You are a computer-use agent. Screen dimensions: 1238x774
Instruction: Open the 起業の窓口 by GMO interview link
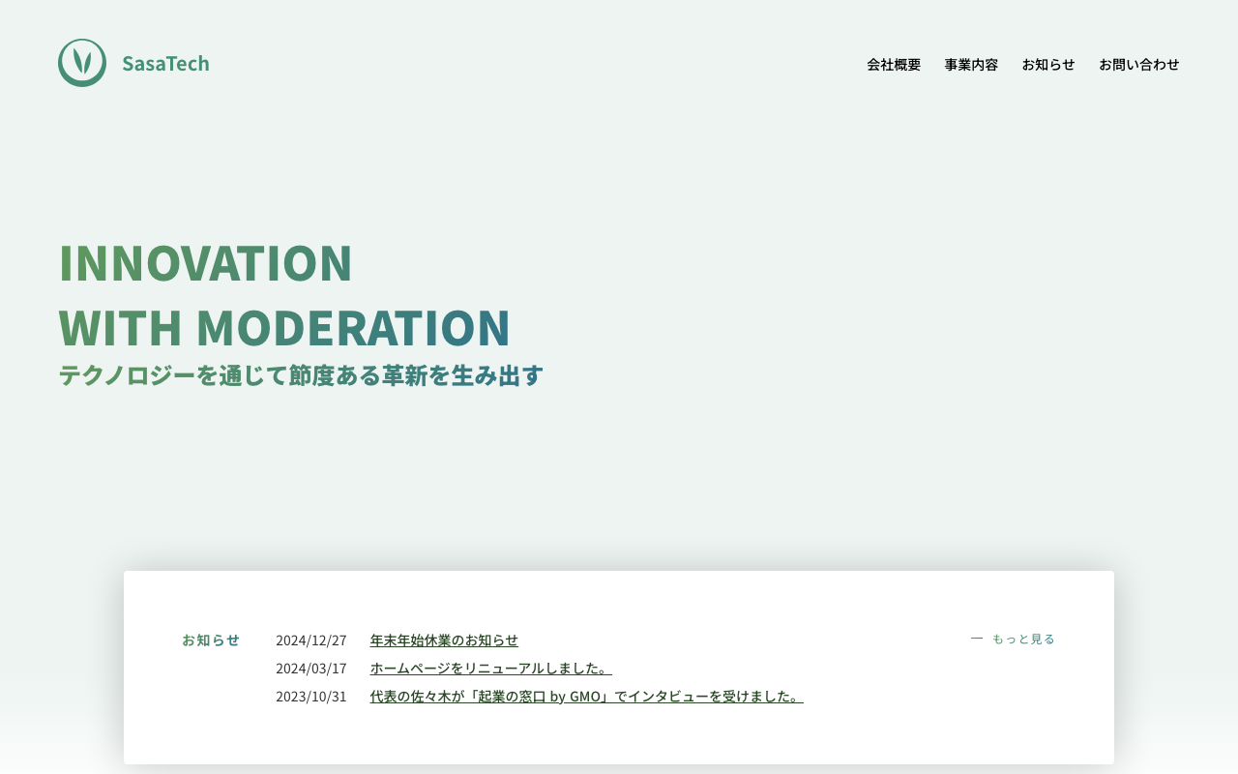[586, 696]
